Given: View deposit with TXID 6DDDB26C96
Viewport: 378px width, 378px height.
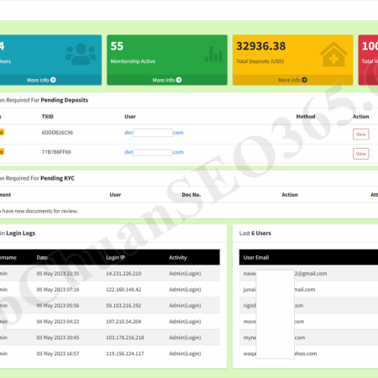Looking at the screenshot, I should click(361, 134).
